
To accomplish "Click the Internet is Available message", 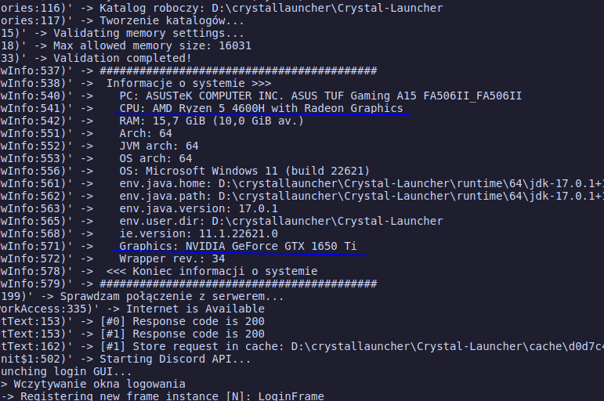I will [195, 309].
